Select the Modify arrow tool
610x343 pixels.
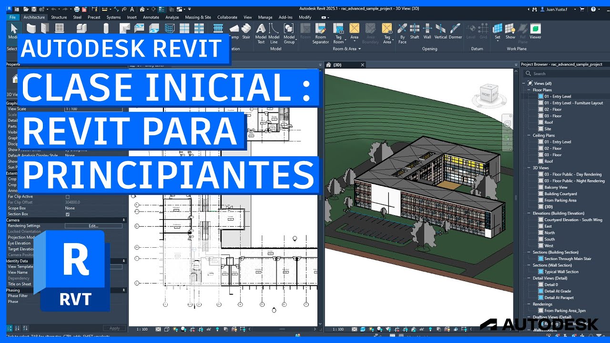click(x=14, y=31)
